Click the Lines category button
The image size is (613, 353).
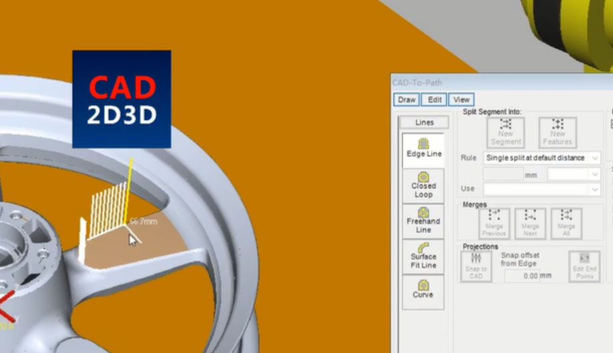click(x=424, y=123)
